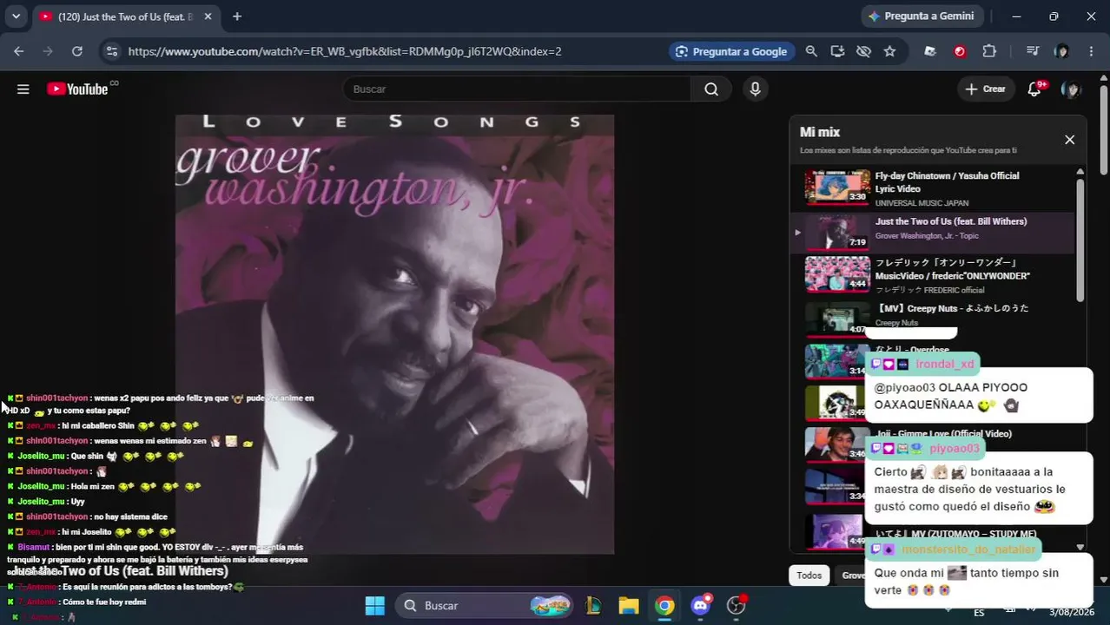The height and width of the screenshot is (625, 1110).
Task: Click the 'piyoao03' chat username
Action: tap(954, 448)
